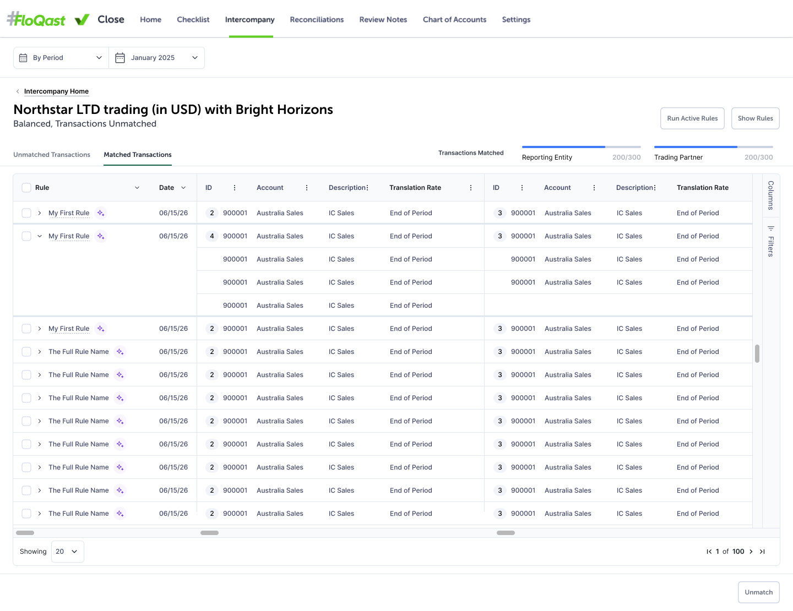Click the Reporting Entity progress bar

click(582, 147)
